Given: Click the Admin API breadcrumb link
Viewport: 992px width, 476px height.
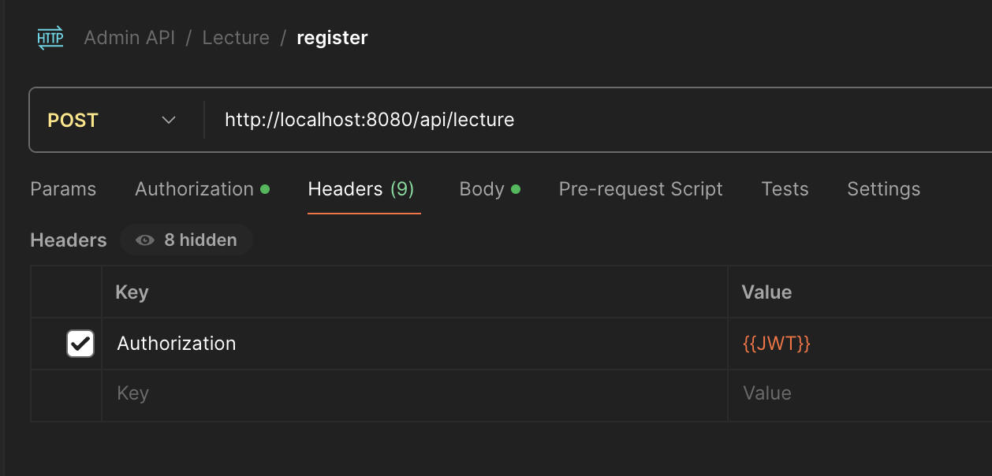Looking at the screenshot, I should tap(129, 38).
